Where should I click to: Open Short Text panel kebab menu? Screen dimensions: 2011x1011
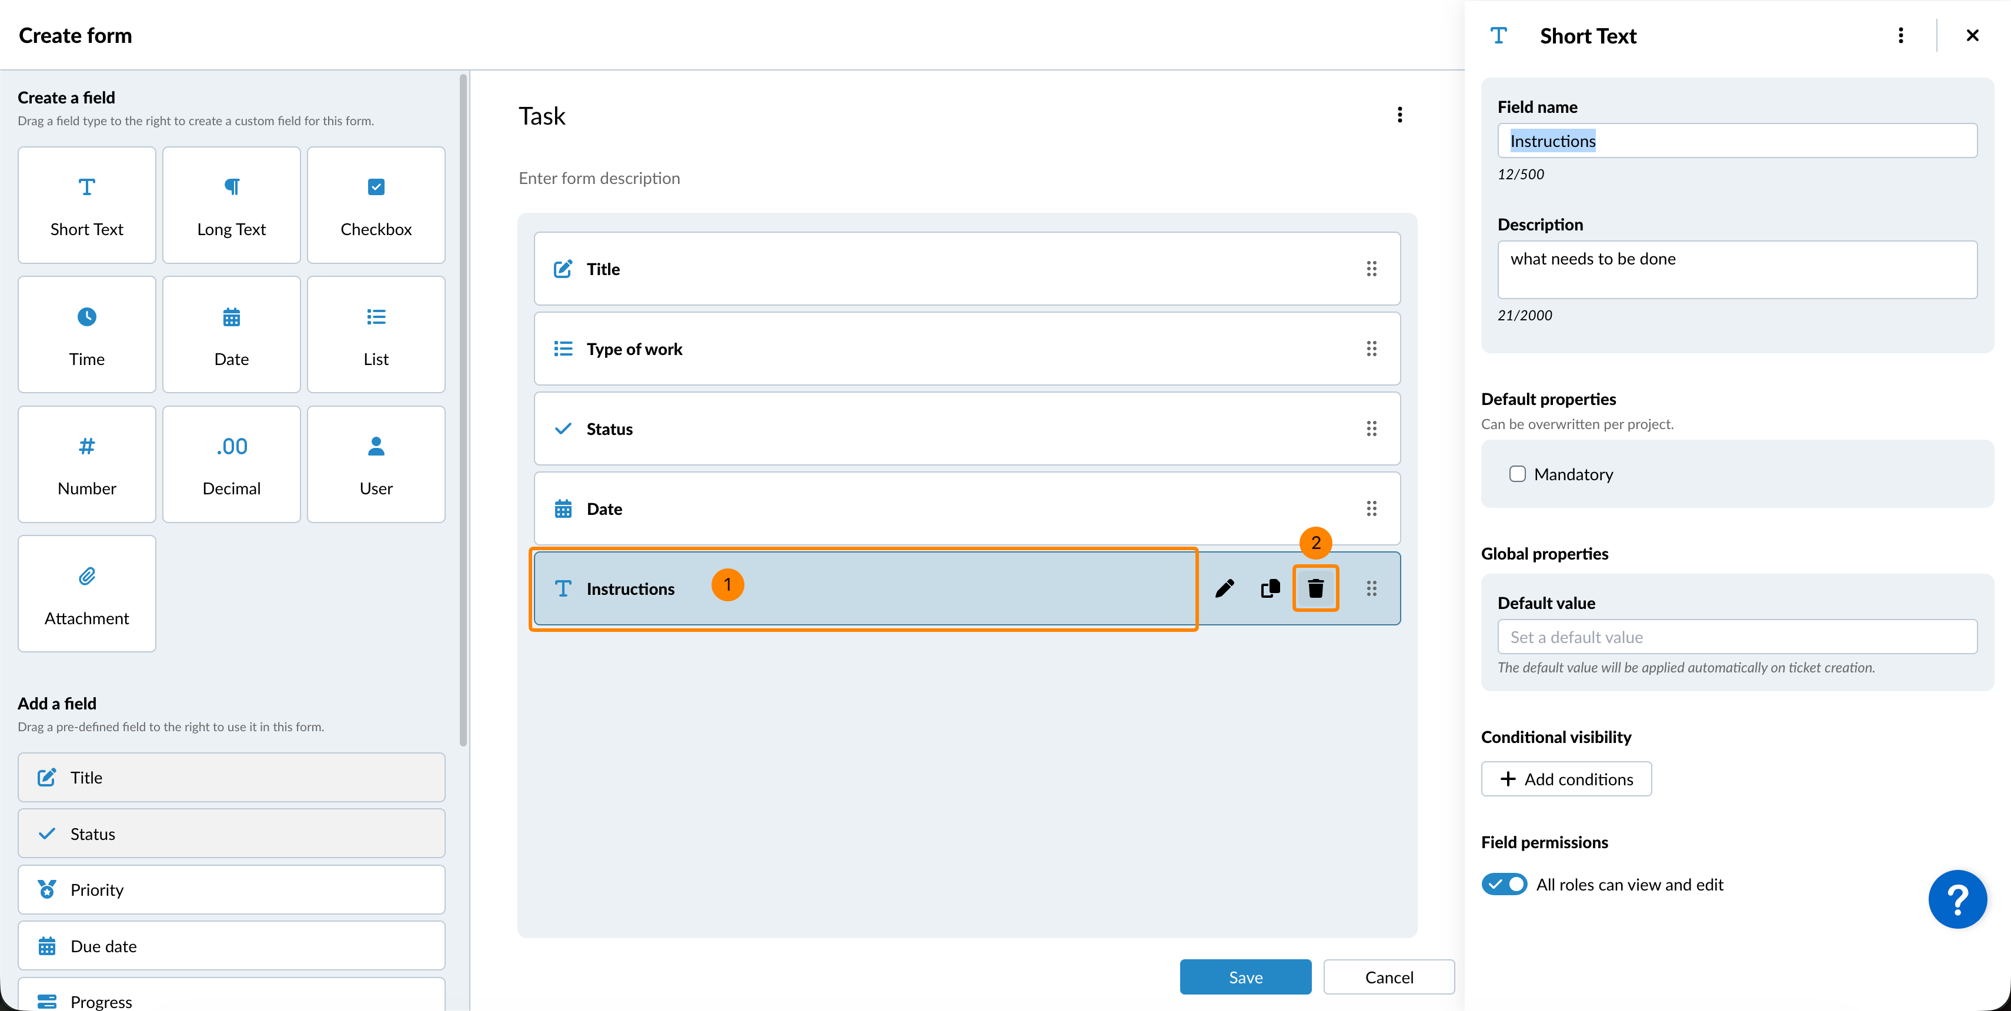point(1900,36)
